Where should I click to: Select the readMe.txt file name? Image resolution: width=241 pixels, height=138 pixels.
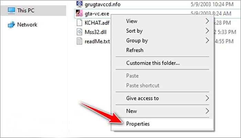97,42
